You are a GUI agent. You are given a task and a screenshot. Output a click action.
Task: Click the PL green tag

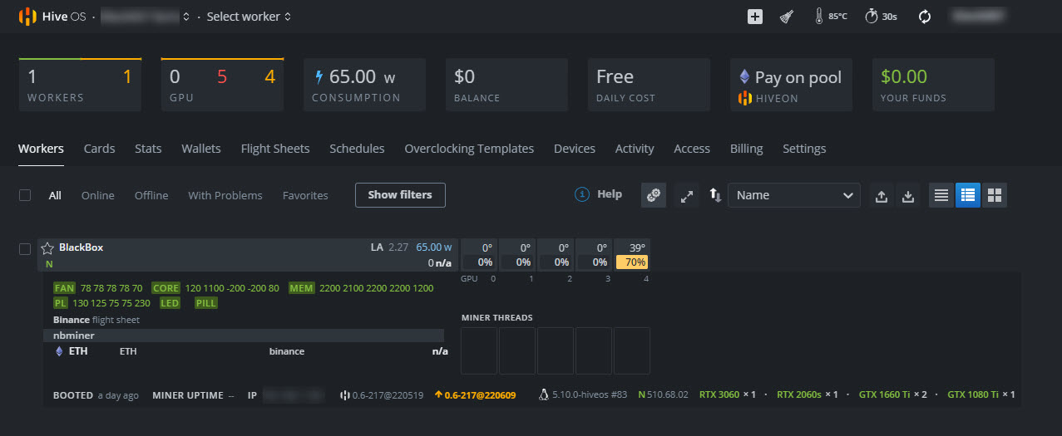(61, 303)
